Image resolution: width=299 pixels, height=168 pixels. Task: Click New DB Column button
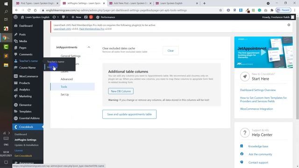(x=121, y=91)
